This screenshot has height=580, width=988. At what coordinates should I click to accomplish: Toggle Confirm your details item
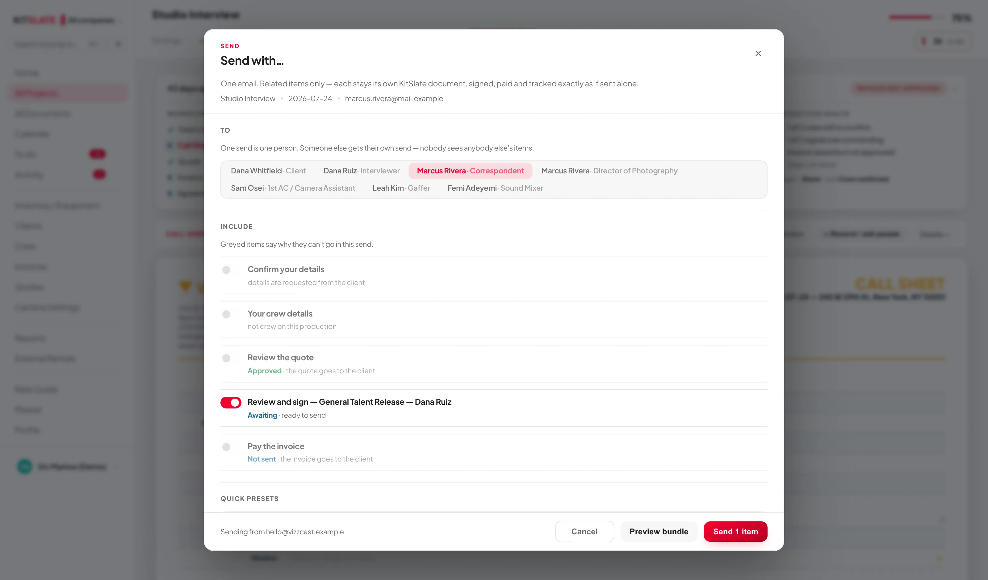[x=231, y=270]
